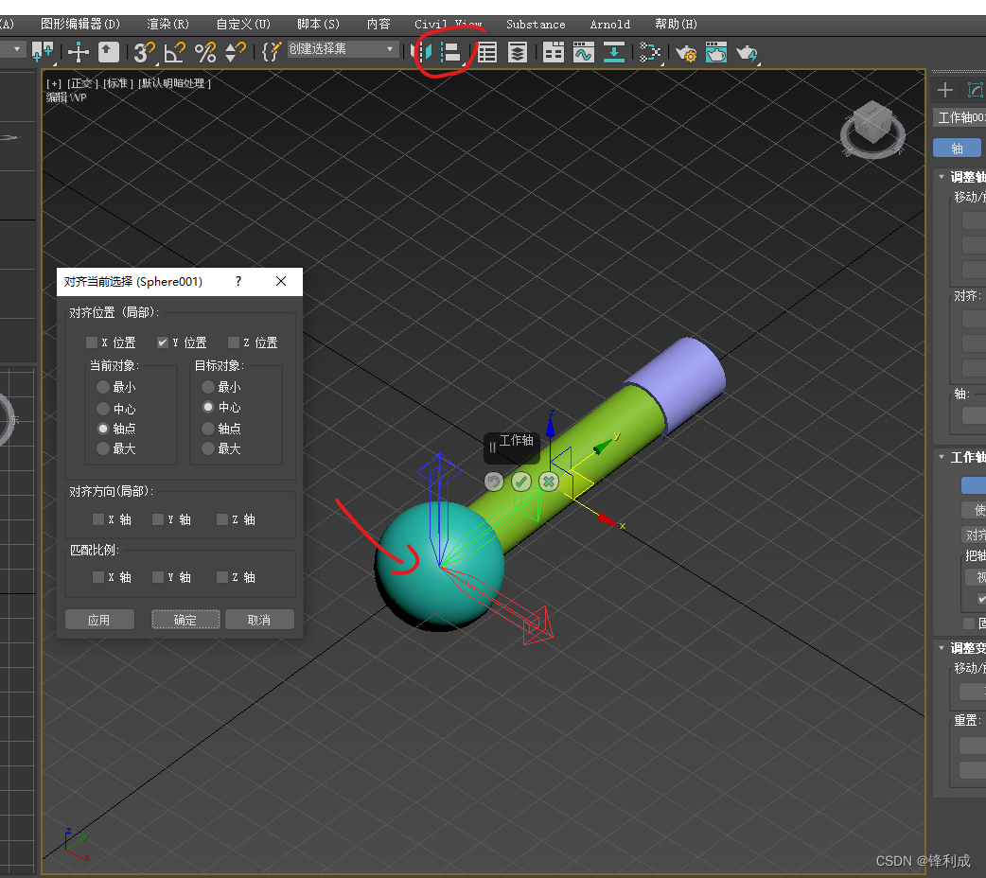
Task: Collapse the 工作轴 rollout
Action: [x=942, y=457]
